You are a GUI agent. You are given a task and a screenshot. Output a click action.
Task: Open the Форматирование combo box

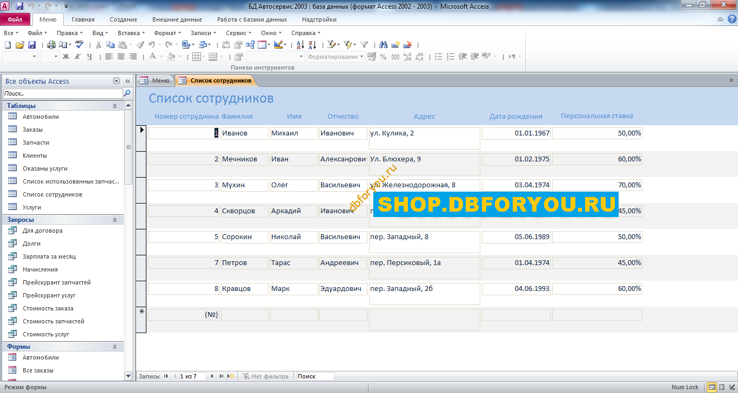point(336,57)
